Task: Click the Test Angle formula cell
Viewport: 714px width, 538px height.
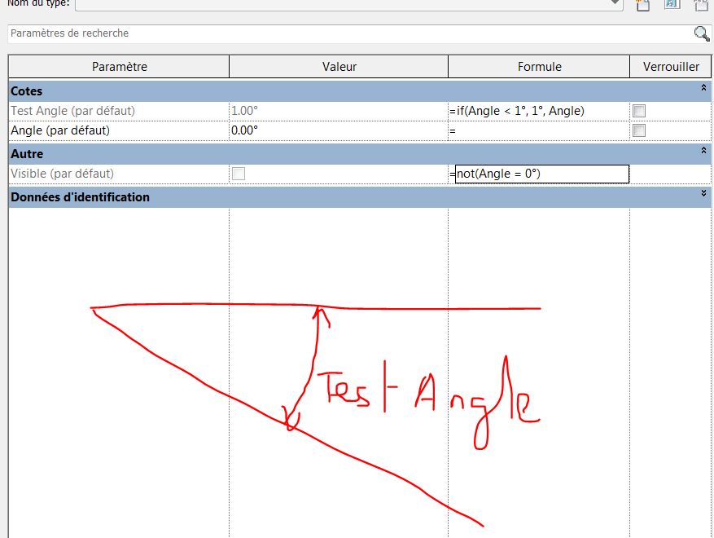Action: (539, 111)
